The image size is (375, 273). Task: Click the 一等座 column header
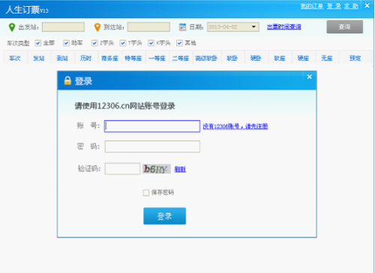157,58
